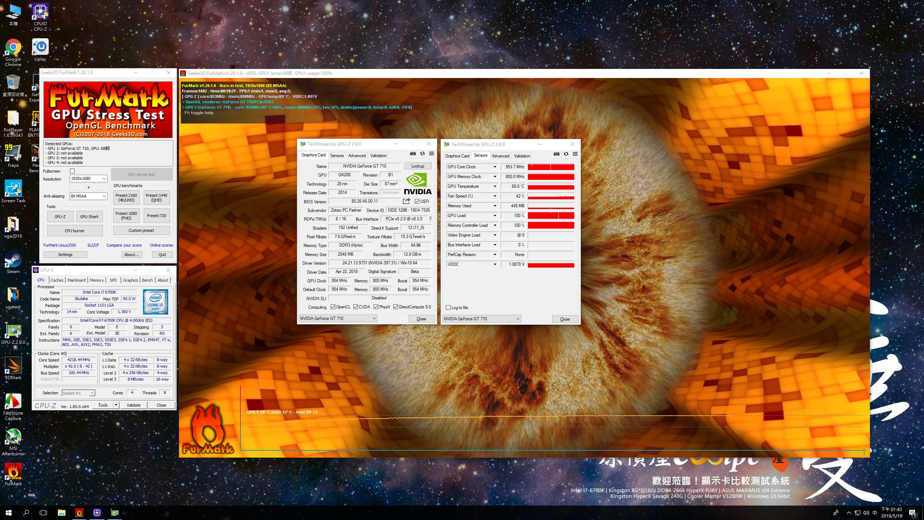Open PotPlayer desktop shortcut
The height and width of the screenshot is (520, 924).
13,123
